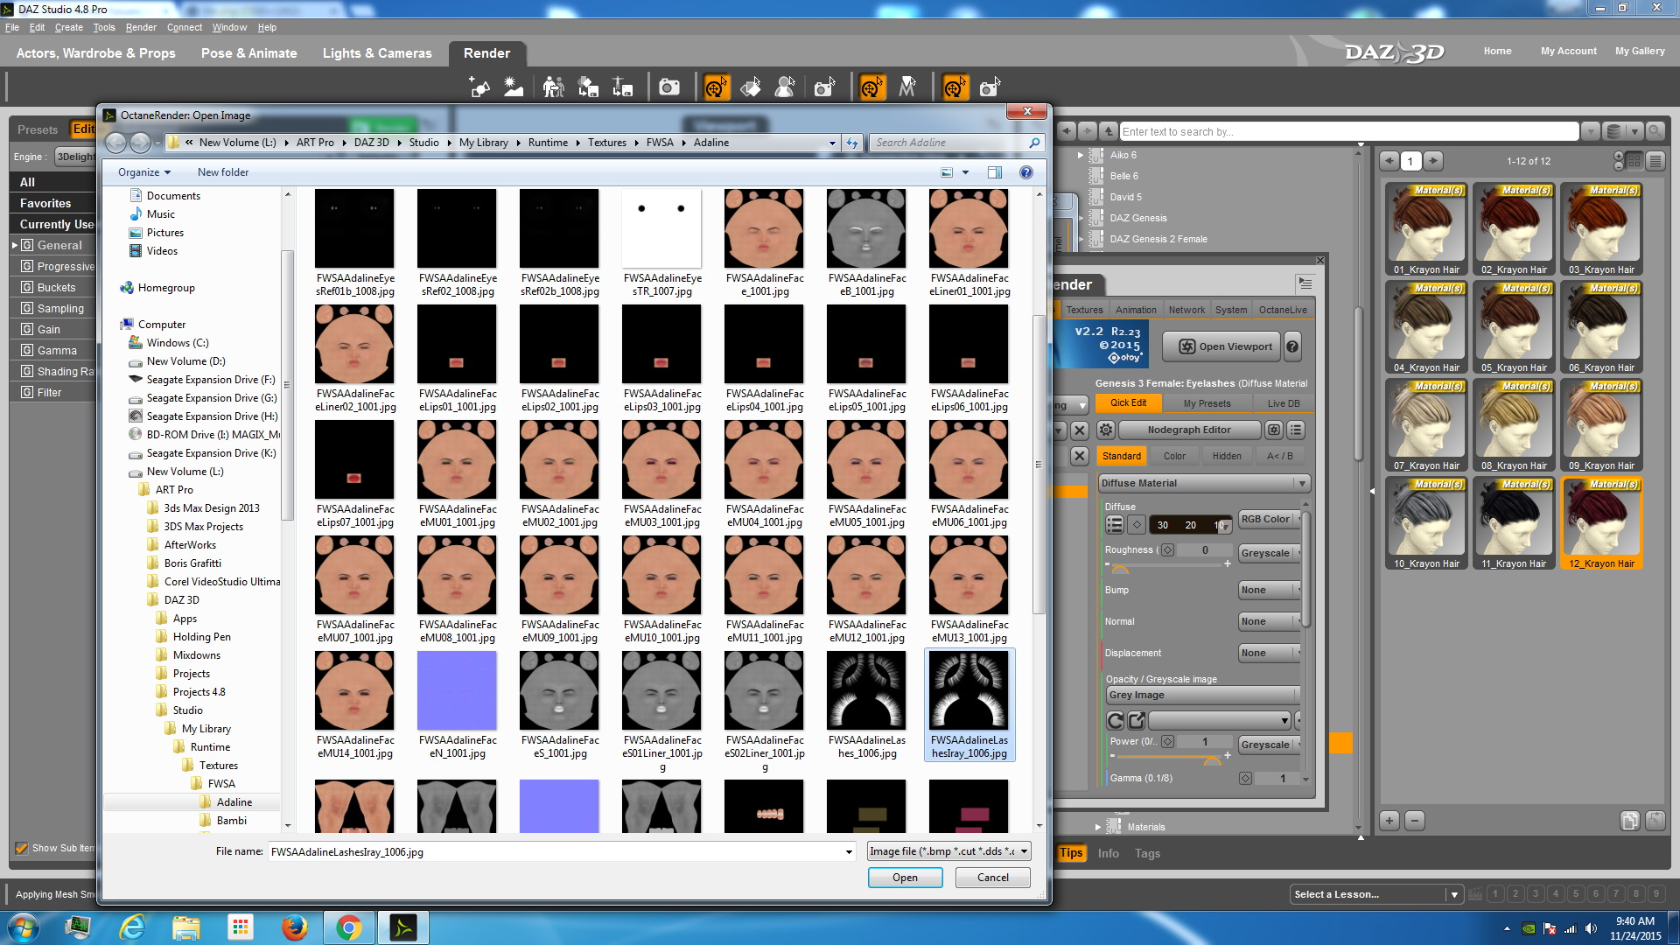
Task: Click the open image file icon
Action: pos(1136,721)
